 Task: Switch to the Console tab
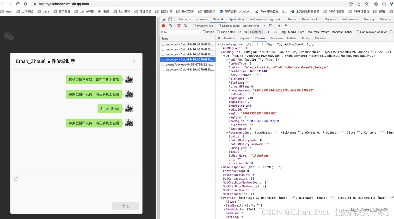click(201, 19)
